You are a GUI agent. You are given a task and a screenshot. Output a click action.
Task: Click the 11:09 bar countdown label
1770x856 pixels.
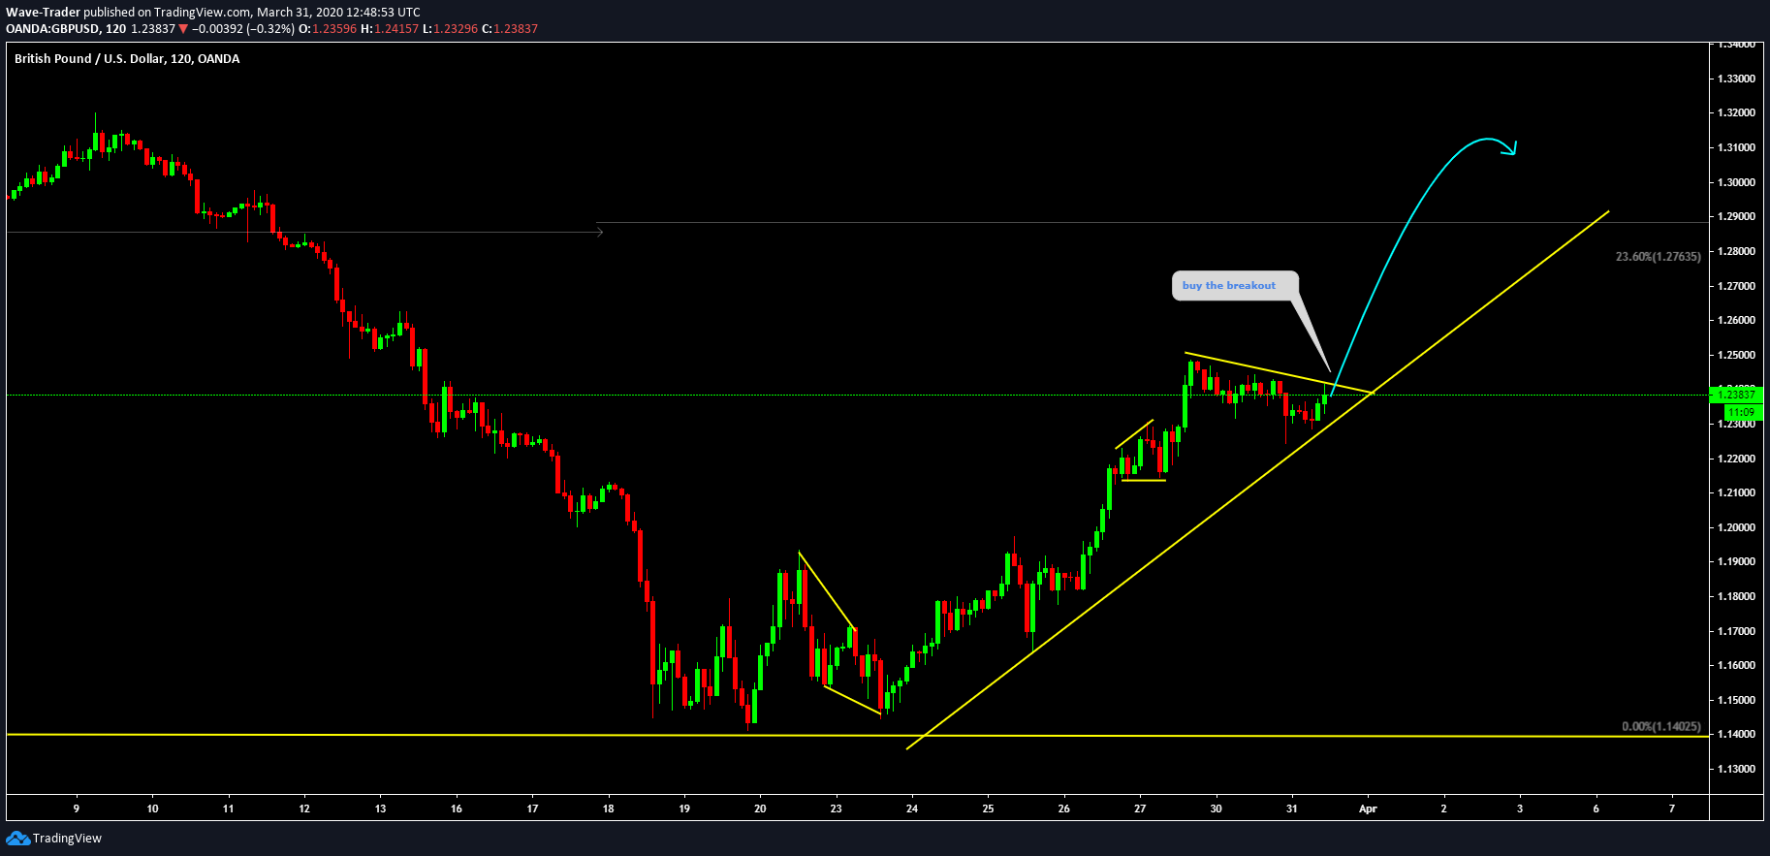[x=1742, y=412]
